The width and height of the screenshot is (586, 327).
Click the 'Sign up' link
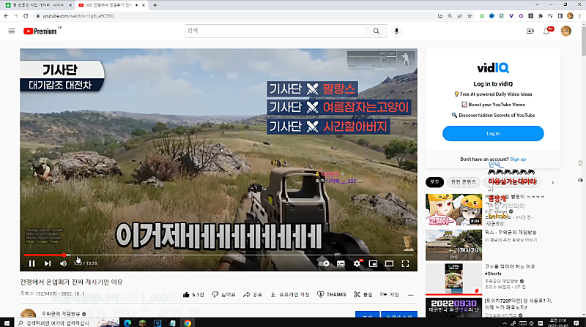[x=518, y=159]
